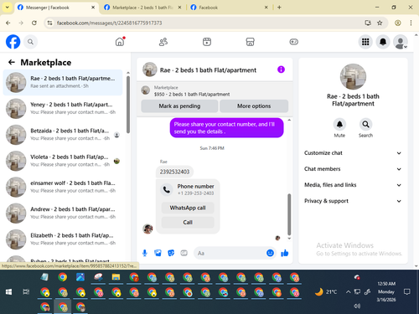The width and height of the screenshot is (419, 314).
Task: Open the Andrew conversation
Action: click(x=63, y=213)
